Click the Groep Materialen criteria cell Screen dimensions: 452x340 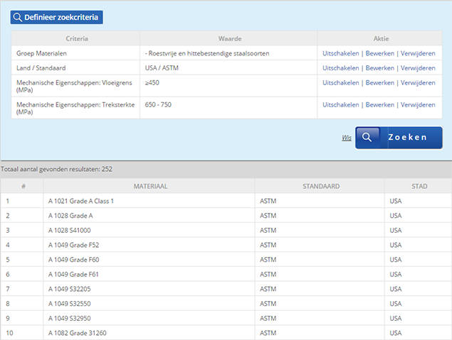pos(75,53)
